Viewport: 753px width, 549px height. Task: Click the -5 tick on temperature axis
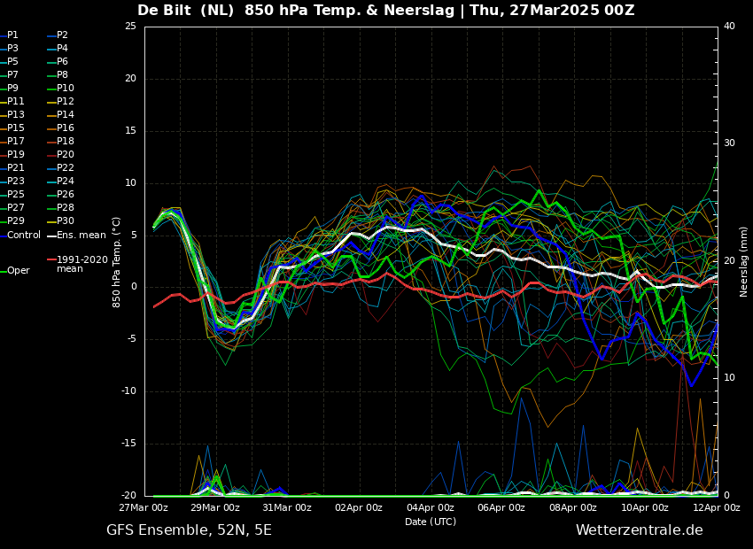click(132, 339)
